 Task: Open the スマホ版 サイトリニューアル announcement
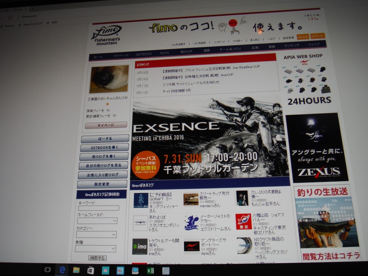[x=191, y=83]
